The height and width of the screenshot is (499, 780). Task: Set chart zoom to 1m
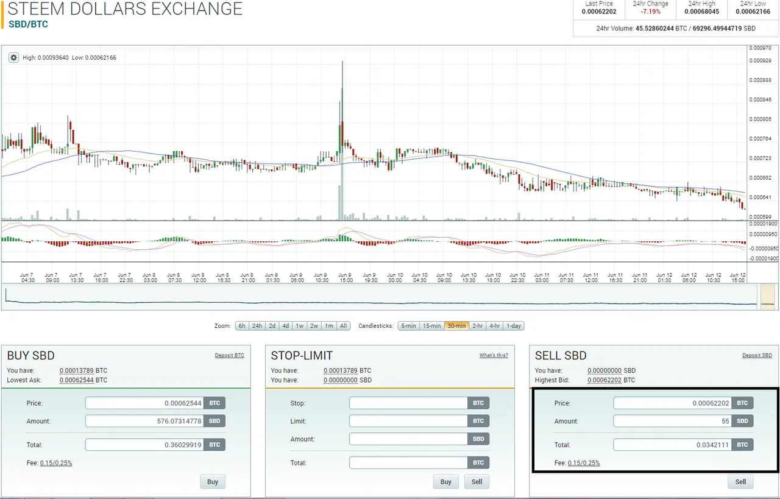pyautogui.click(x=329, y=326)
